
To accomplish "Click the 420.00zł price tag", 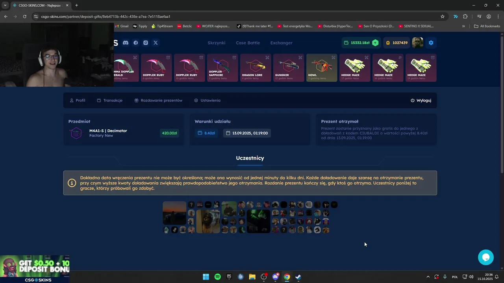I will pos(169,133).
